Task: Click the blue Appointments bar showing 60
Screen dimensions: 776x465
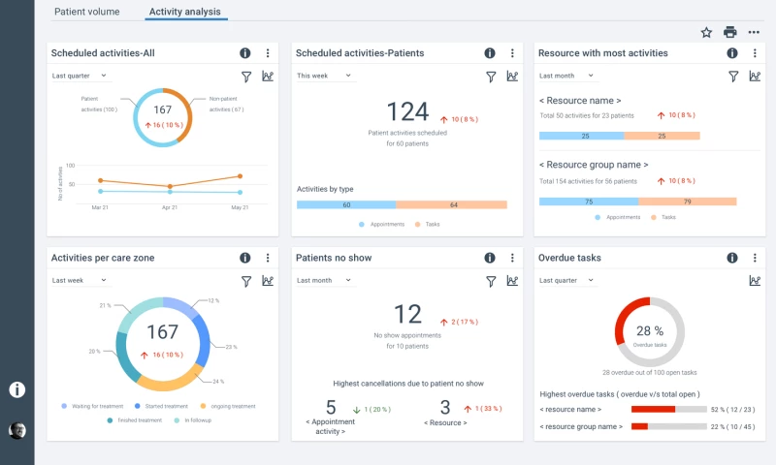Action: (x=346, y=204)
